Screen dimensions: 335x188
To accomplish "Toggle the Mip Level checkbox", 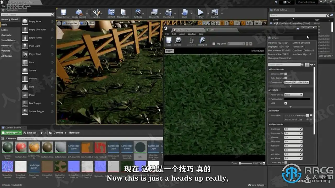I will point(214,44).
